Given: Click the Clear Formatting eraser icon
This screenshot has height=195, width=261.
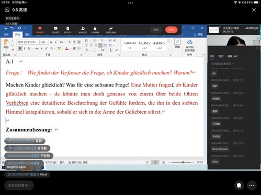Looking at the screenshot, I should (x=70, y=42).
